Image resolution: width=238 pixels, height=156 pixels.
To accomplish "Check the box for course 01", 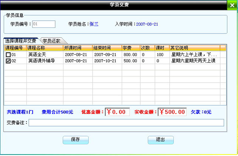I will pyautogui.click(x=8, y=55).
